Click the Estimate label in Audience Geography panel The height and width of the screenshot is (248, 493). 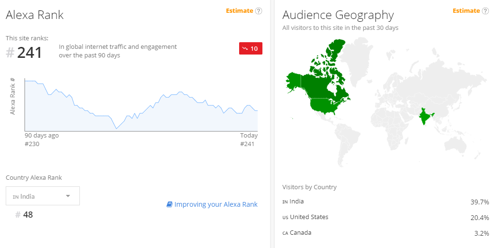[x=466, y=10]
